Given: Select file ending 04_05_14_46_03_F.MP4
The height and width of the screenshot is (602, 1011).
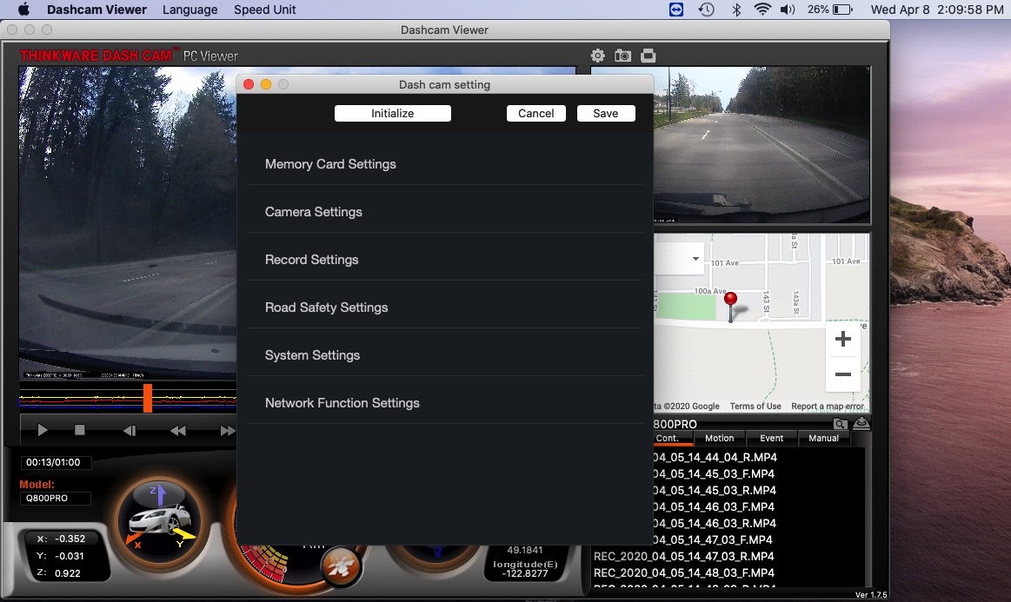Looking at the screenshot, I should tap(713, 507).
